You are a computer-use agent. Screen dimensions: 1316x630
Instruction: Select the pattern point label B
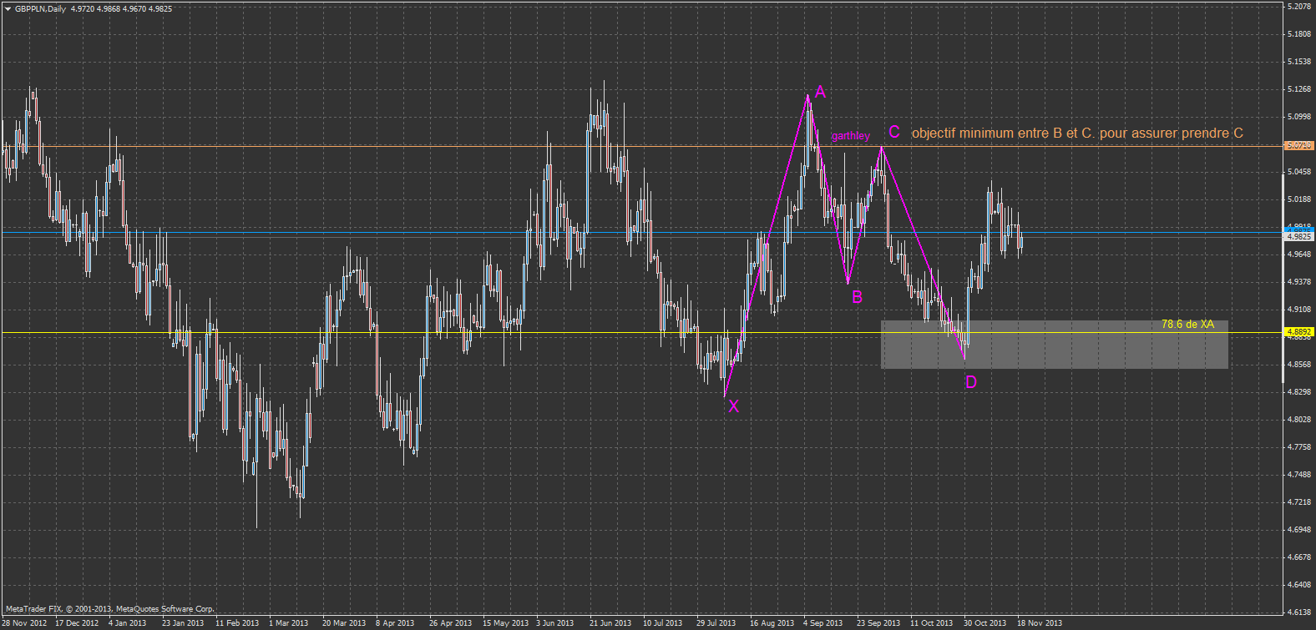(x=857, y=296)
